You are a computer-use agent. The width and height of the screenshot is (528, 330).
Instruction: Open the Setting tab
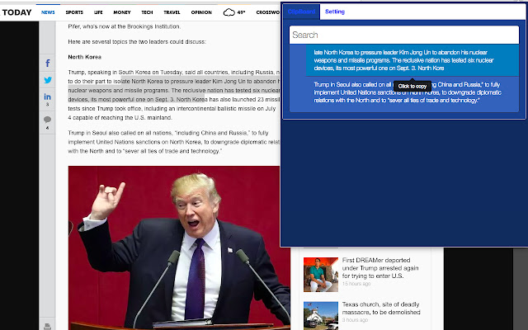tap(334, 12)
